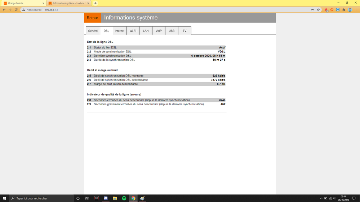Screen dimensions: 360x202
Task: Open saved passwords key icon
Action: (x=312, y=10)
